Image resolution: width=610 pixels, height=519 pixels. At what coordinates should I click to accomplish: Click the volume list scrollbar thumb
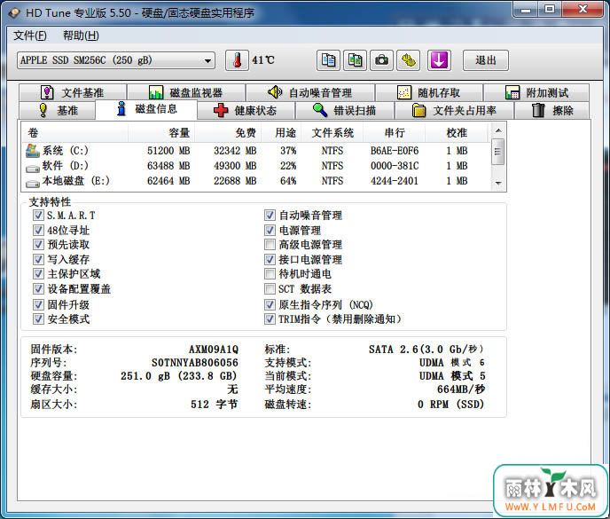point(498,153)
